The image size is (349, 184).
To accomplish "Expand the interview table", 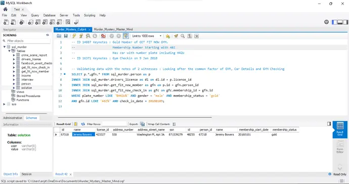I will [x=14, y=80].
